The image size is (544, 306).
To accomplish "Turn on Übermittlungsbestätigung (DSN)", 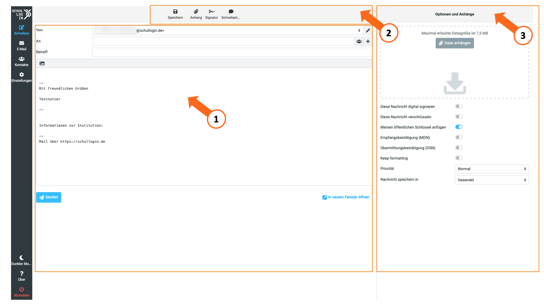I will 459,148.
